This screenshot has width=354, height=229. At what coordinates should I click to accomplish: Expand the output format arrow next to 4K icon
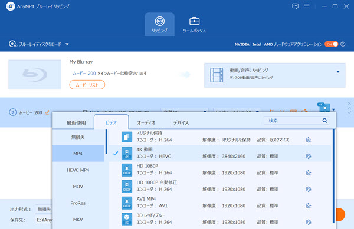pyautogui.click(x=334, y=109)
